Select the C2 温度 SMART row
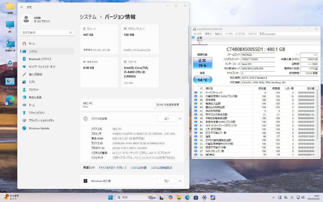This screenshot has width=323, height=202. click(x=254, y=136)
